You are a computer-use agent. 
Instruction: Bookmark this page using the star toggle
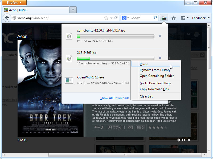pos(106,18)
